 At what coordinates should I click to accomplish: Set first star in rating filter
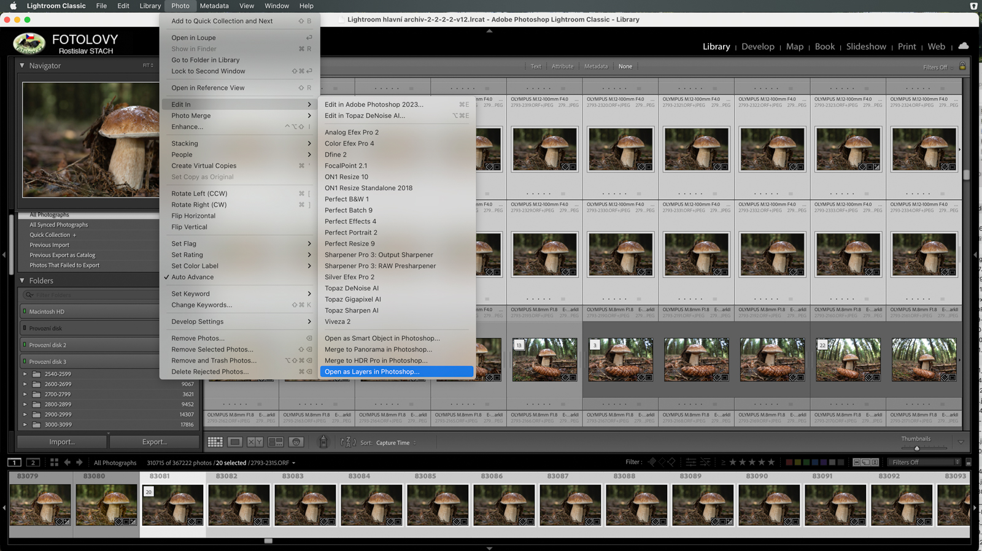[732, 462]
